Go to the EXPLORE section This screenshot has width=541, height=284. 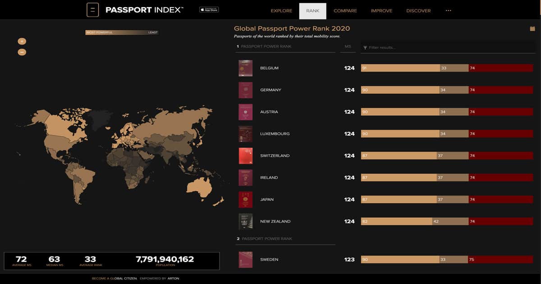[x=281, y=10]
